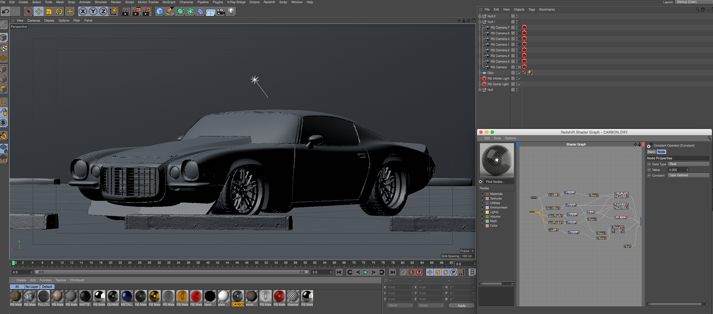Click the Find Nodes search field

point(499,182)
